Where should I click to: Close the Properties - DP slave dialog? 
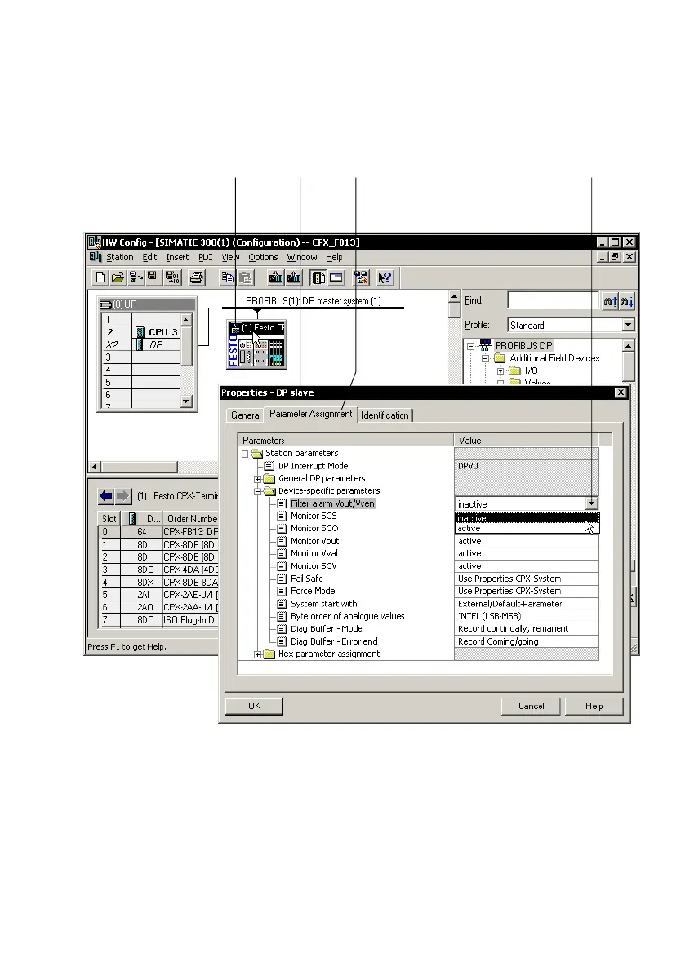tap(621, 392)
